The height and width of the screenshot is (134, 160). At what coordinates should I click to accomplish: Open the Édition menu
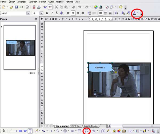point(12,2)
